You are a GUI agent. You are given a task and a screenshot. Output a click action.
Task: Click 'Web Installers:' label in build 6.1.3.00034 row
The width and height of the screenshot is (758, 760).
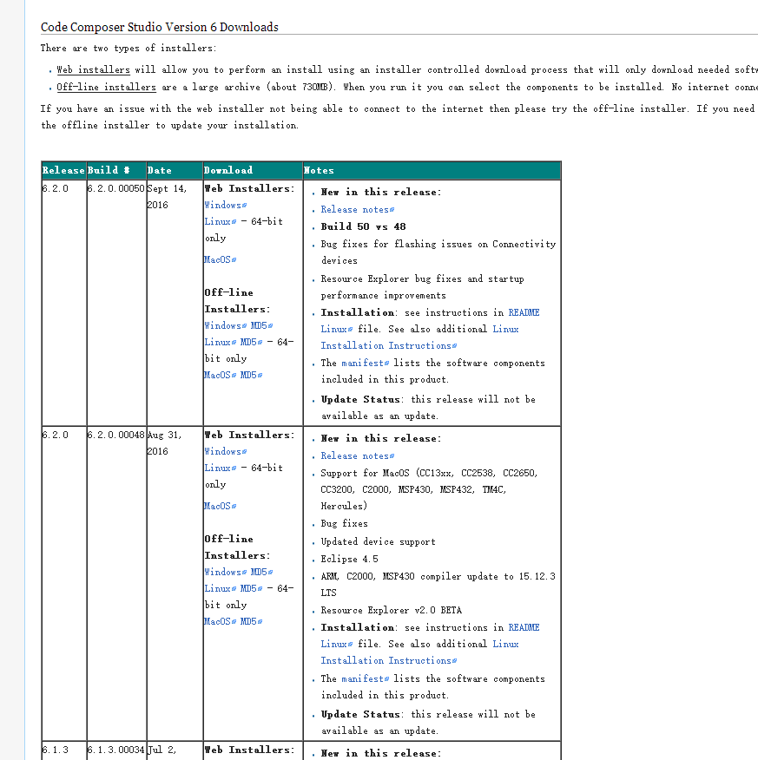[x=249, y=750]
